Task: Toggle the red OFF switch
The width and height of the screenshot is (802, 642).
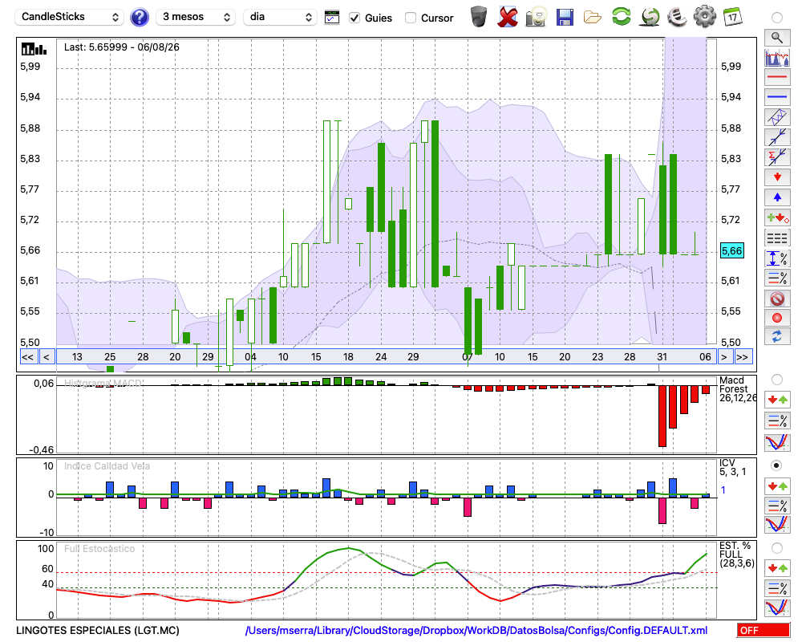Action: pyautogui.click(x=764, y=630)
